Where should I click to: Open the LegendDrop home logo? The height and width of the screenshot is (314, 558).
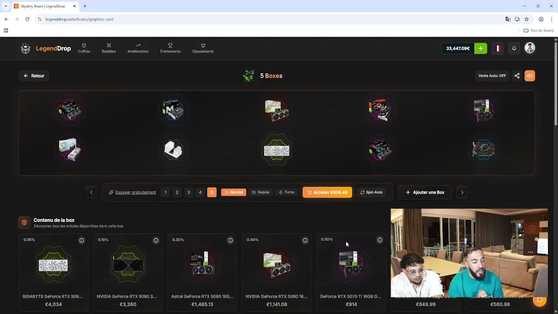pos(46,48)
